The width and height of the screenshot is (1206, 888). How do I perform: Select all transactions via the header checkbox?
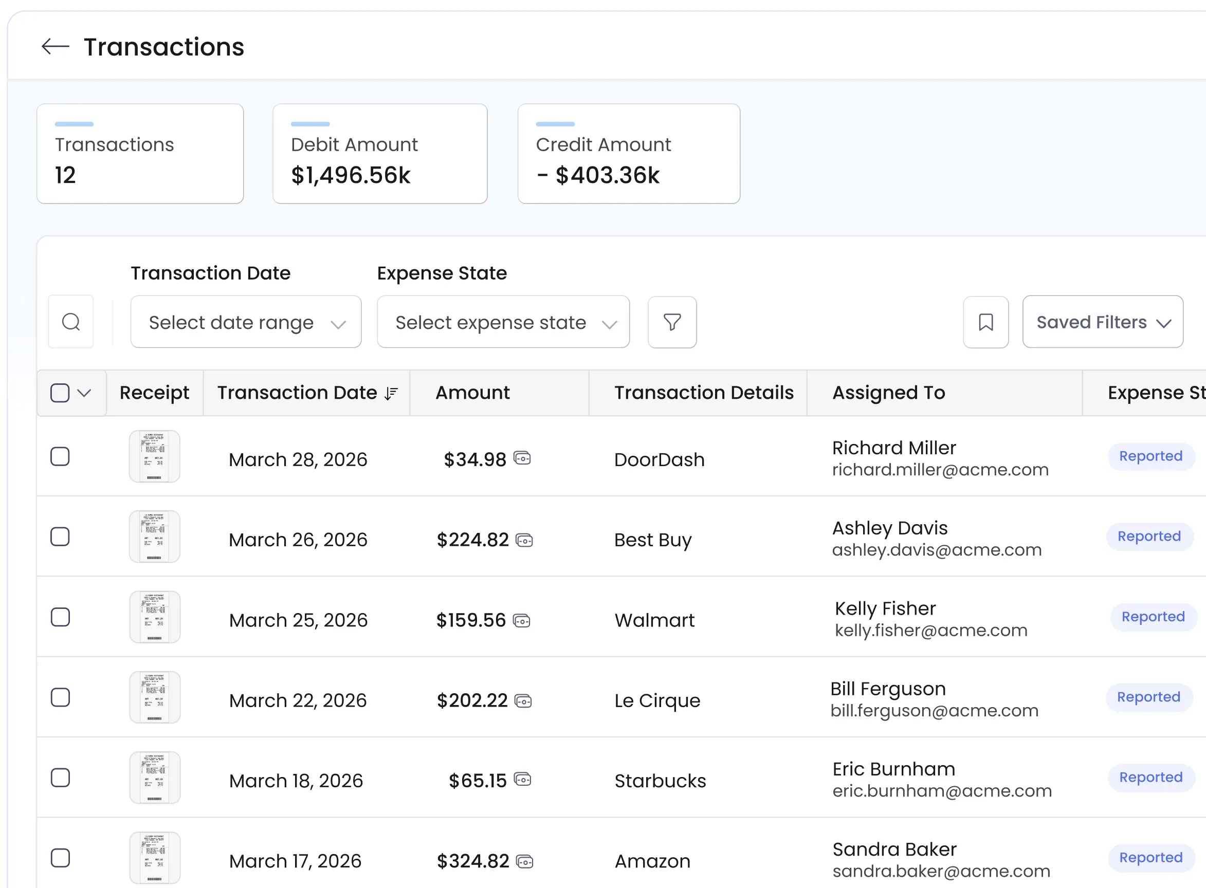(x=59, y=393)
